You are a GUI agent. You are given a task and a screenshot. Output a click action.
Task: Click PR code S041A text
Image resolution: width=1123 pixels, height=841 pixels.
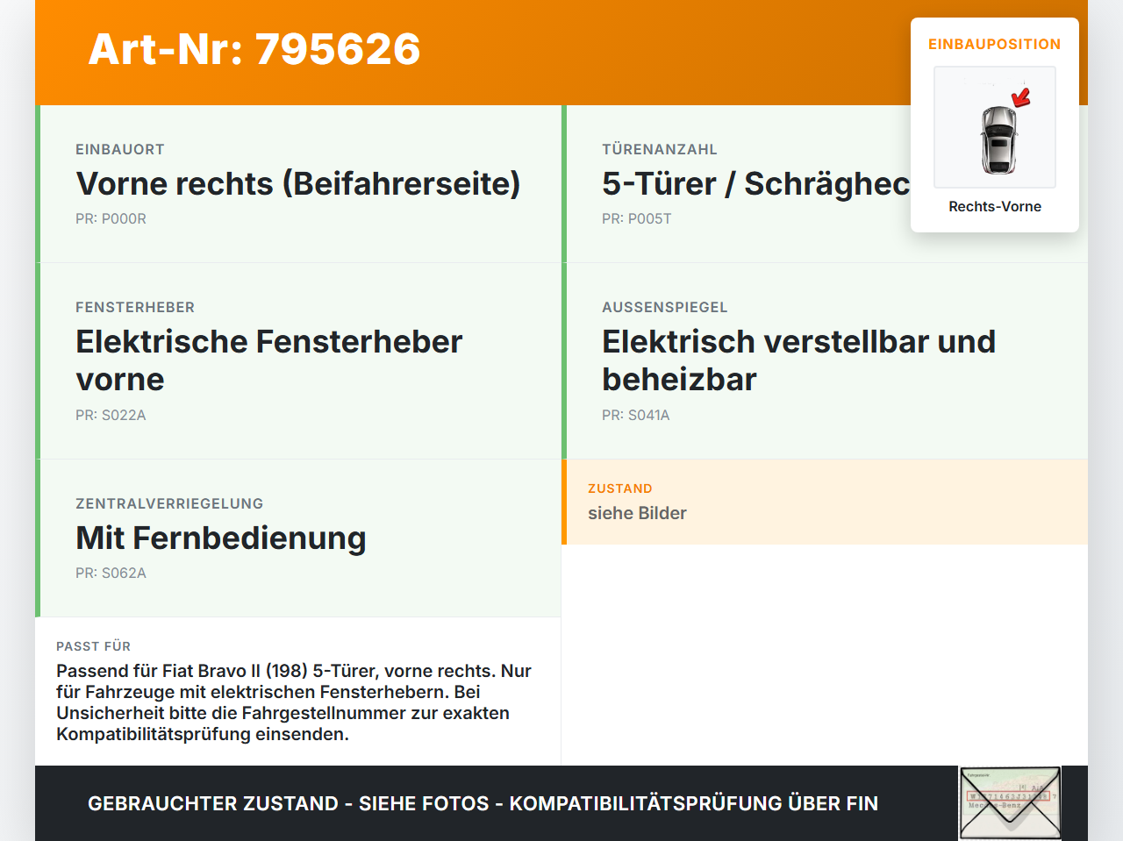[x=636, y=415]
